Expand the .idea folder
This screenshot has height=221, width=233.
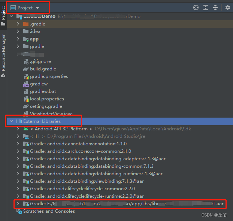click(18, 31)
